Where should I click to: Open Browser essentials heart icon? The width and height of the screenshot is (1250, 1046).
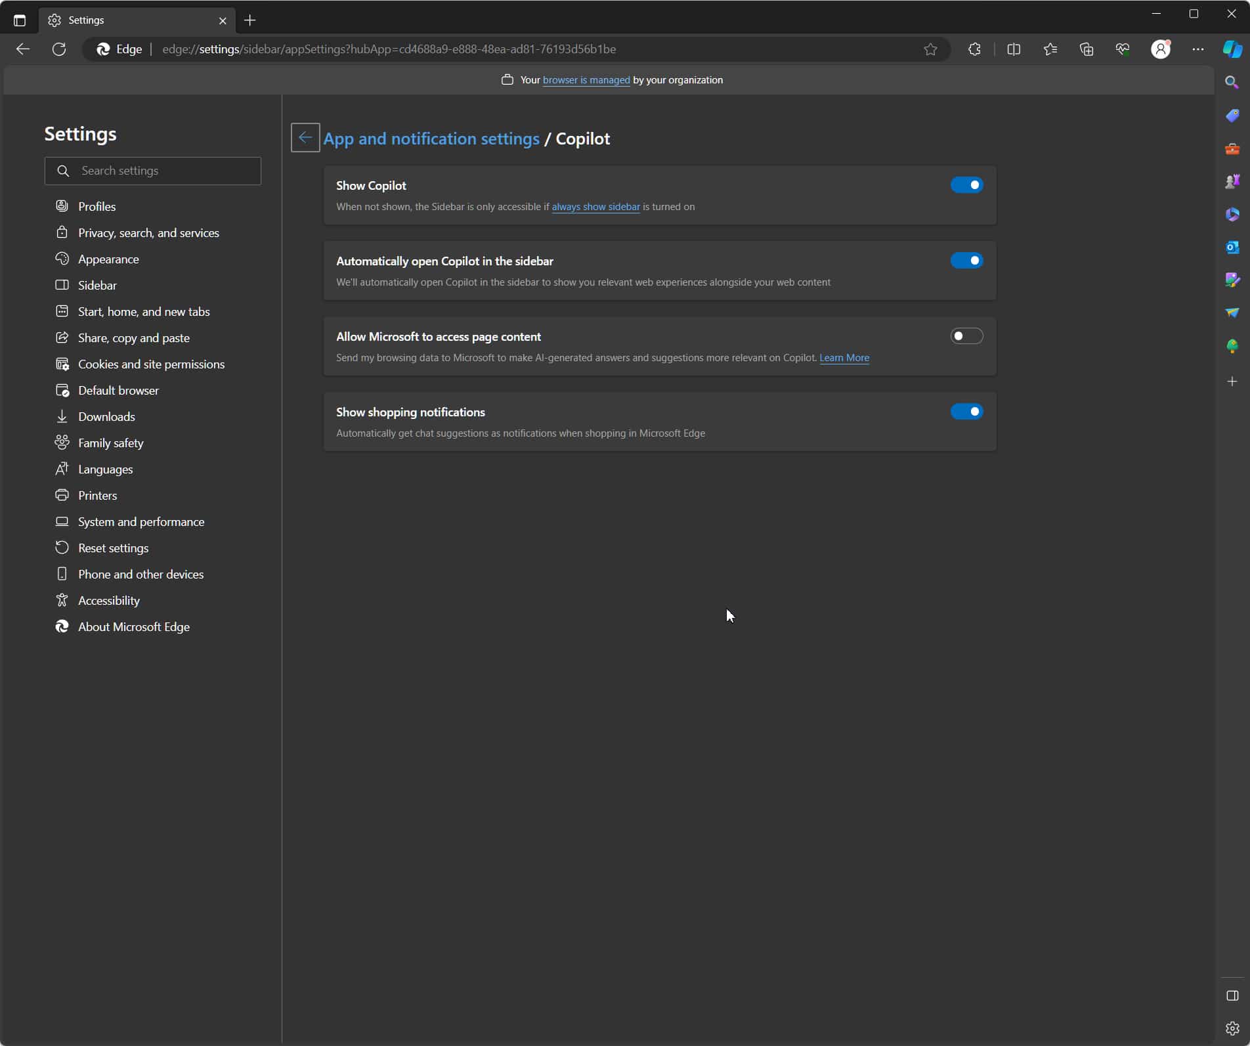pos(1123,49)
